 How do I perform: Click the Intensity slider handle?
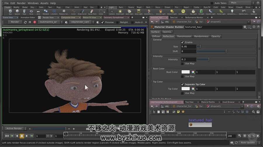tap(209, 59)
